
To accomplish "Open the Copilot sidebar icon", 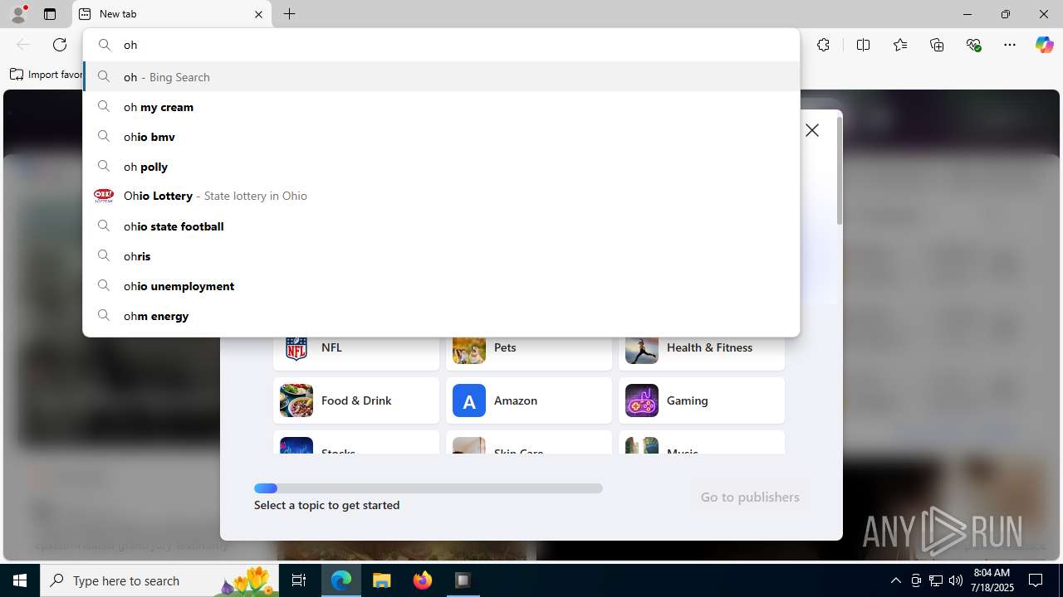I will (x=1044, y=45).
